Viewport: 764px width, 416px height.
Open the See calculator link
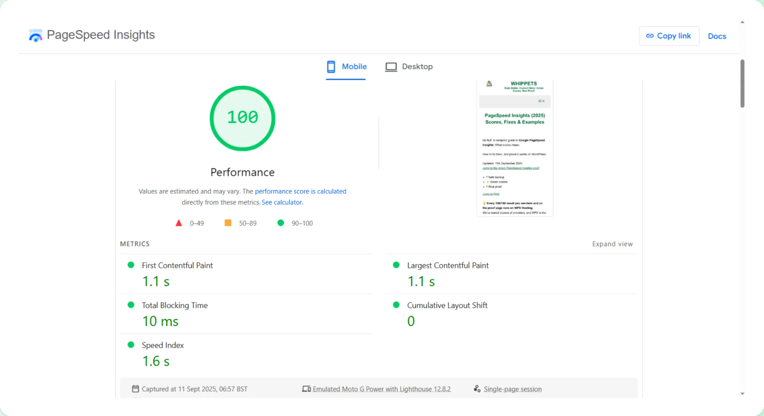tap(282, 202)
